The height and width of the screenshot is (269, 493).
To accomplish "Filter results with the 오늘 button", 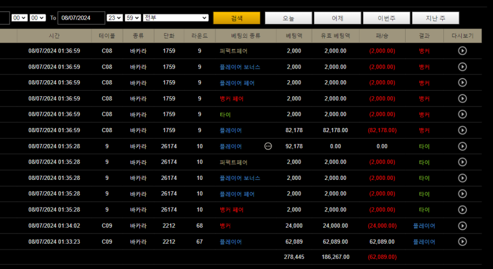I will coord(288,18).
